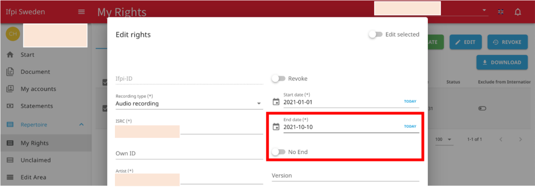
Task: Toggle Exclude from International switch in row
Action: (482, 109)
